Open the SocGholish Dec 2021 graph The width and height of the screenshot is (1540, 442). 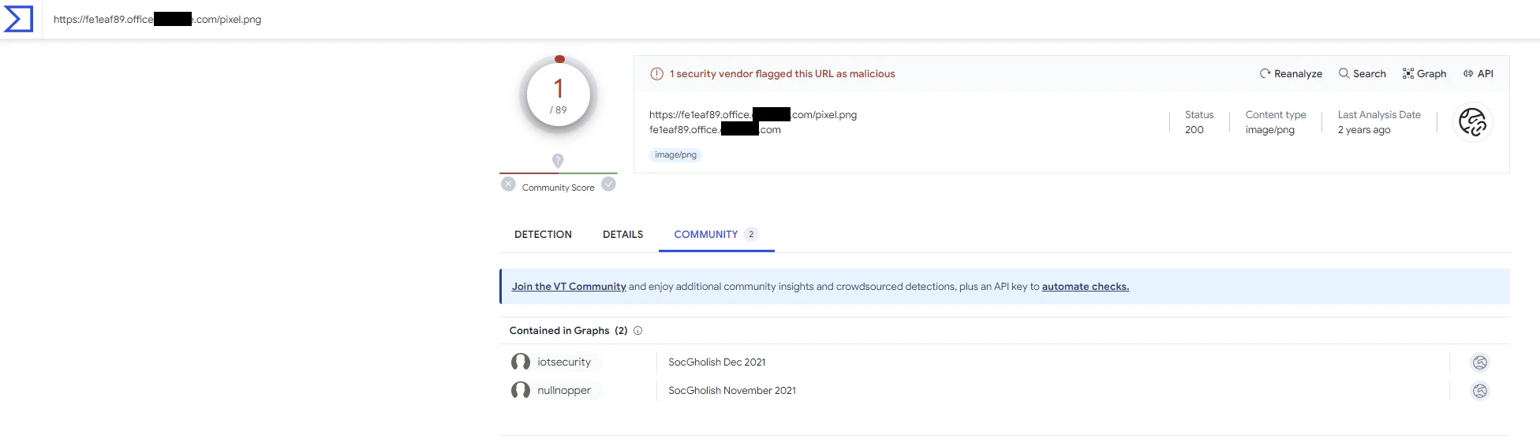(x=717, y=362)
